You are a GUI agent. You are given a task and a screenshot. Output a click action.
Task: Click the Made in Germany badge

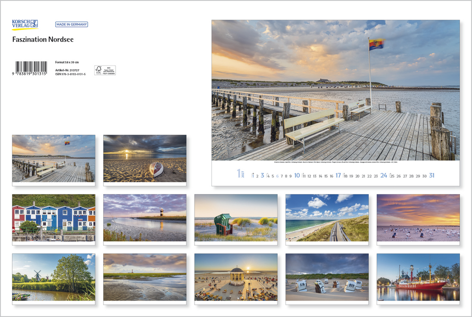[71, 24]
